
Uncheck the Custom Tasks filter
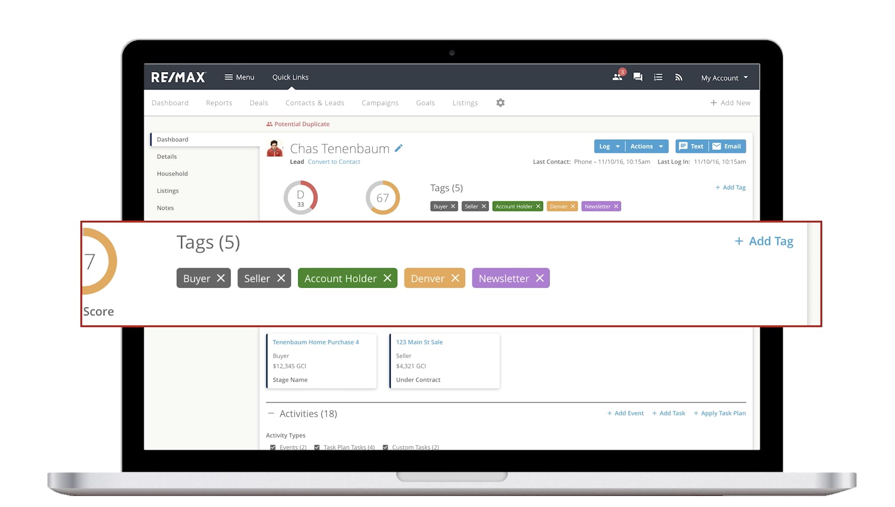[385, 447]
